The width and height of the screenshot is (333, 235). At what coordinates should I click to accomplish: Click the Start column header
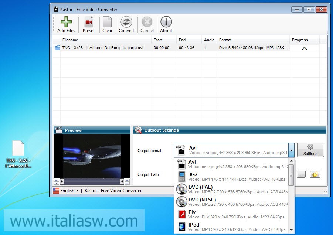[164, 40]
